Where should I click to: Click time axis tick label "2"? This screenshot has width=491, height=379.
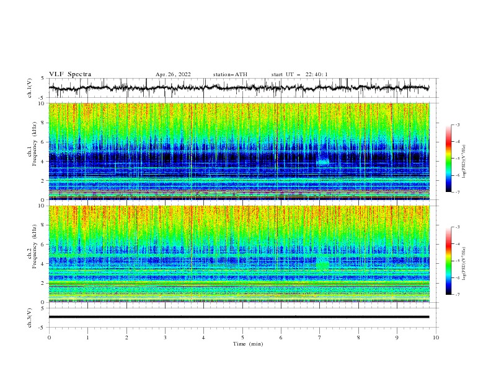click(126, 338)
